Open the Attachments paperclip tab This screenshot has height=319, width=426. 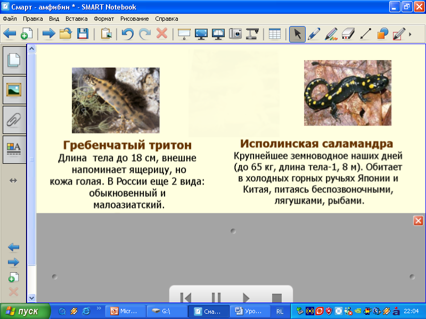coord(14,120)
